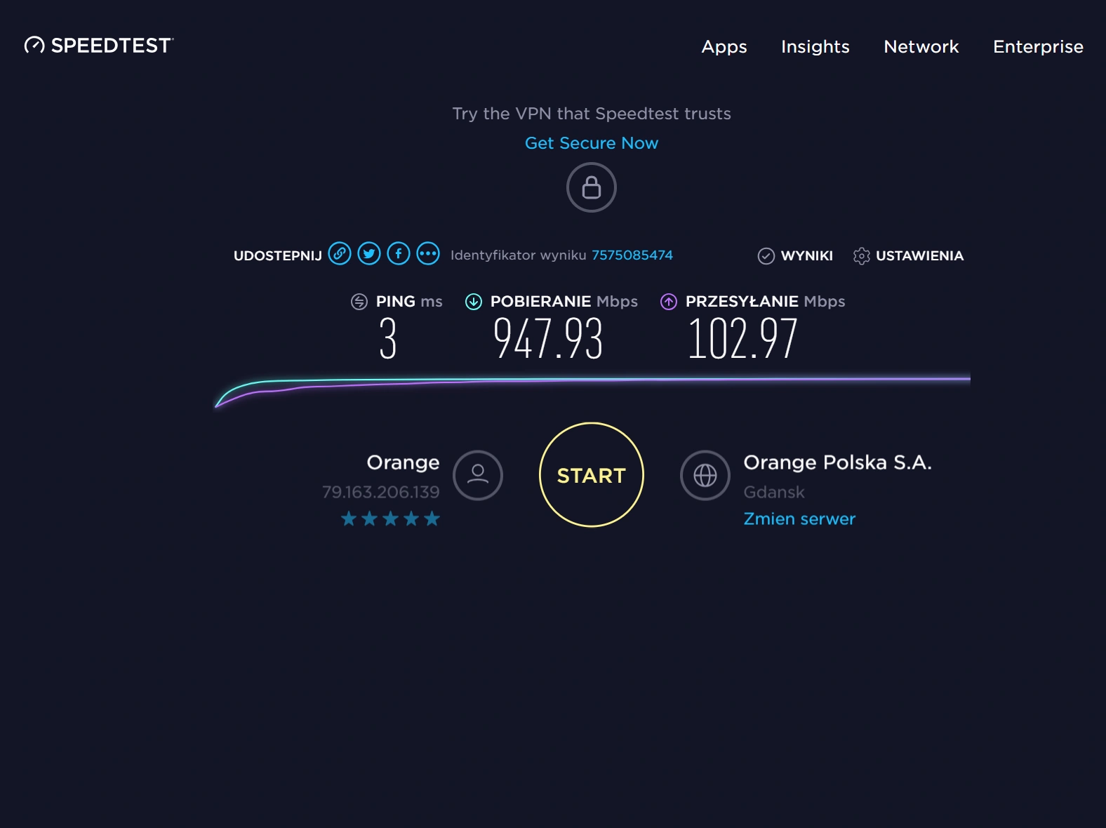Viewport: 1106px width, 828px height.
Task: Click Get Secure Now link
Action: [592, 143]
